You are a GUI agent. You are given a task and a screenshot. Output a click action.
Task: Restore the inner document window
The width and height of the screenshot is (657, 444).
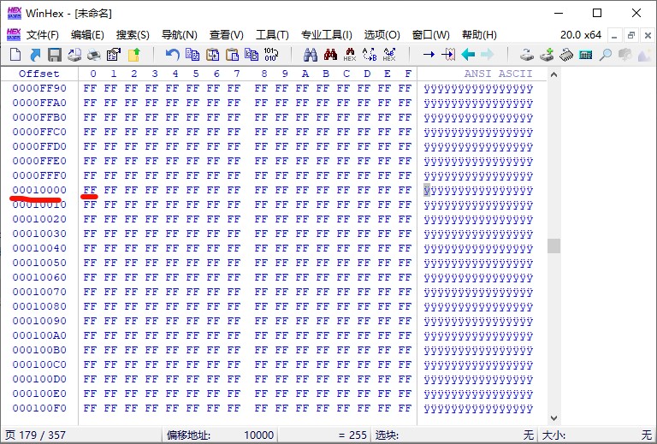pos(631,36)
